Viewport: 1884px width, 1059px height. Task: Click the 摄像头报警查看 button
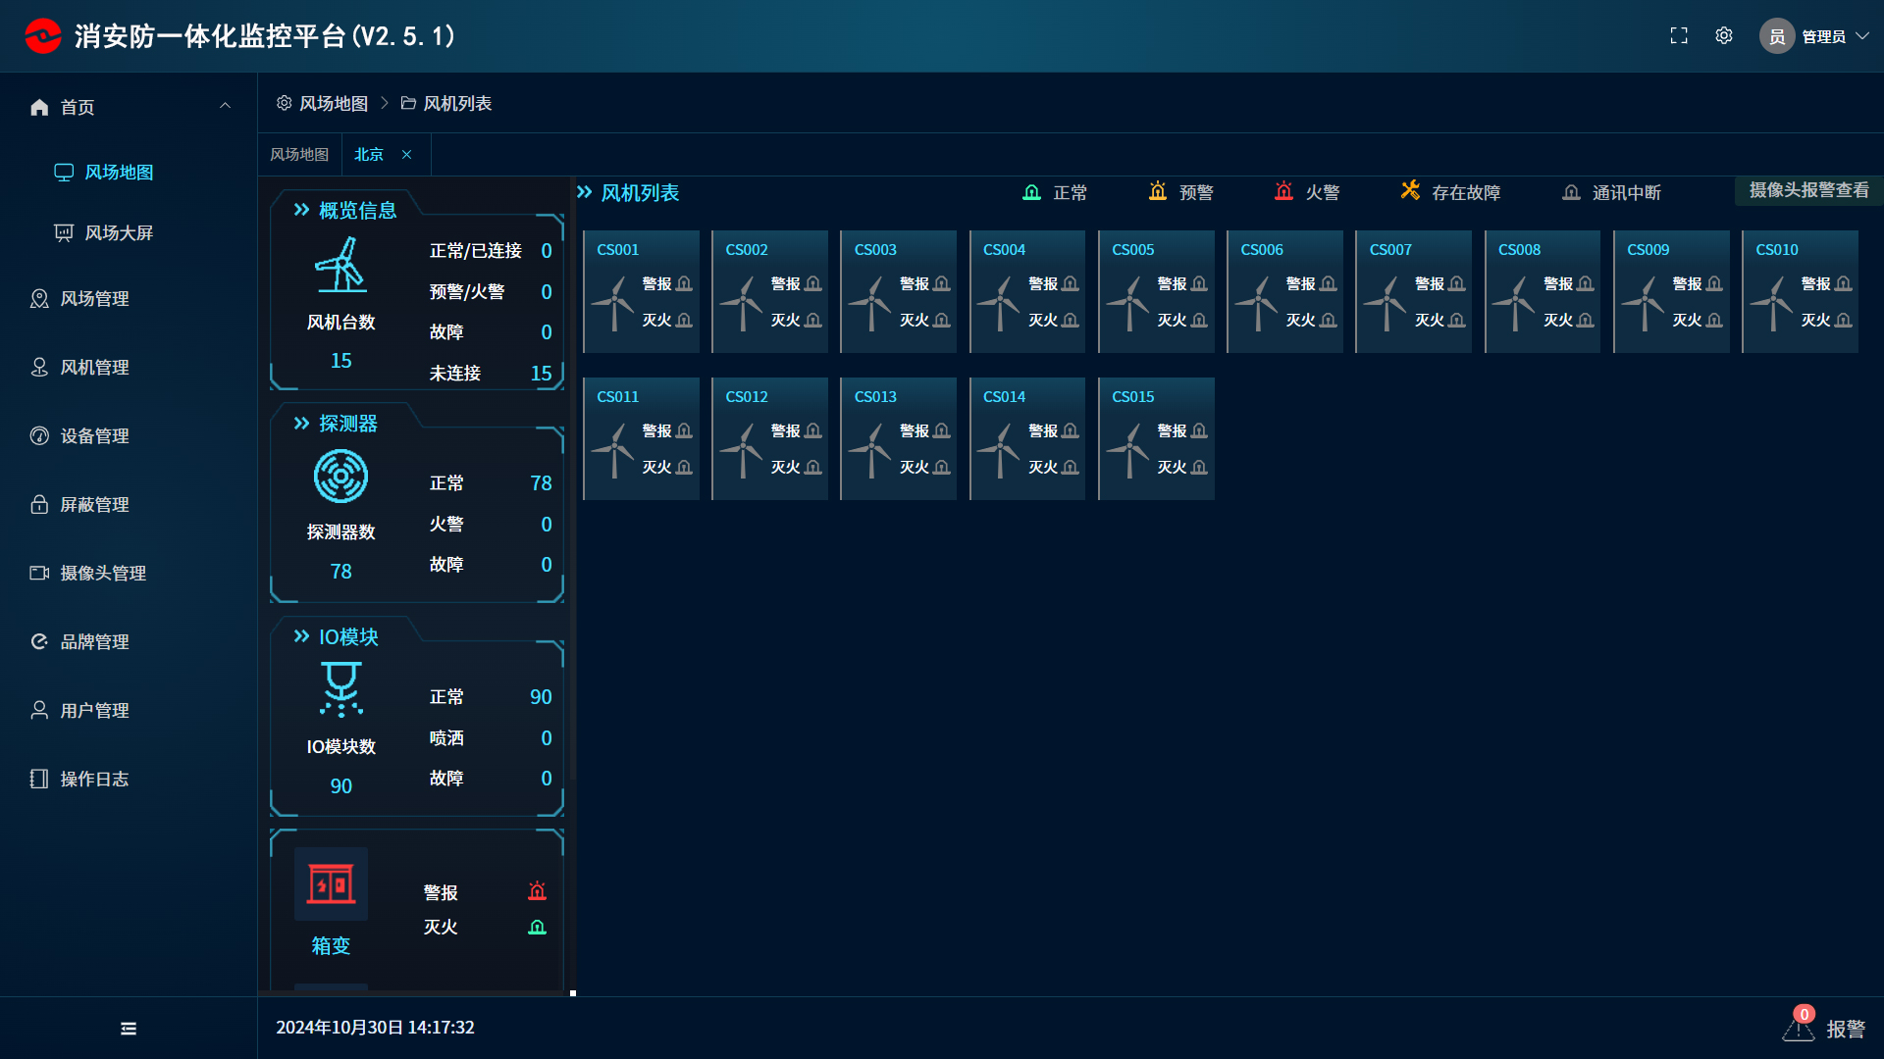click(x=1808, y=190)
